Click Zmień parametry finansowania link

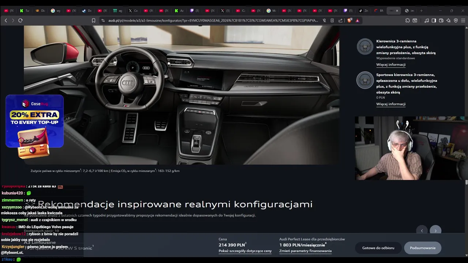[x=305, y=251]
